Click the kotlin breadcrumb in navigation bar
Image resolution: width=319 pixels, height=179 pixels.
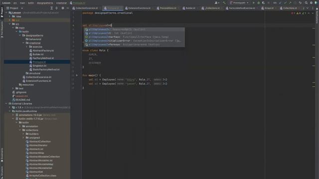pyautogui.click(x=31, y=3)
